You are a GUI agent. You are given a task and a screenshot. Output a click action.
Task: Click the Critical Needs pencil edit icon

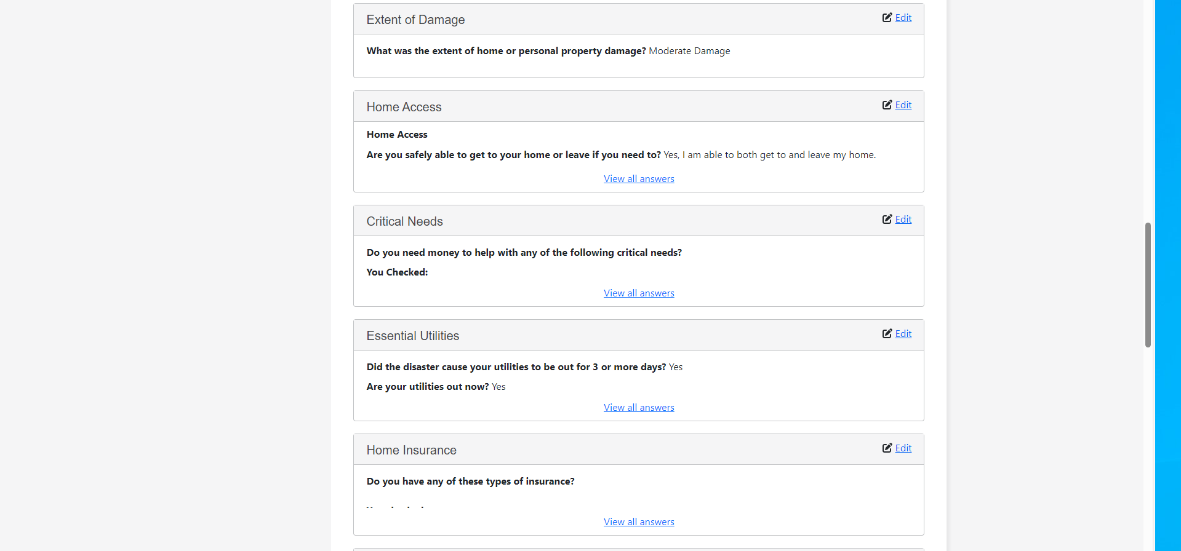pos(887,220)
